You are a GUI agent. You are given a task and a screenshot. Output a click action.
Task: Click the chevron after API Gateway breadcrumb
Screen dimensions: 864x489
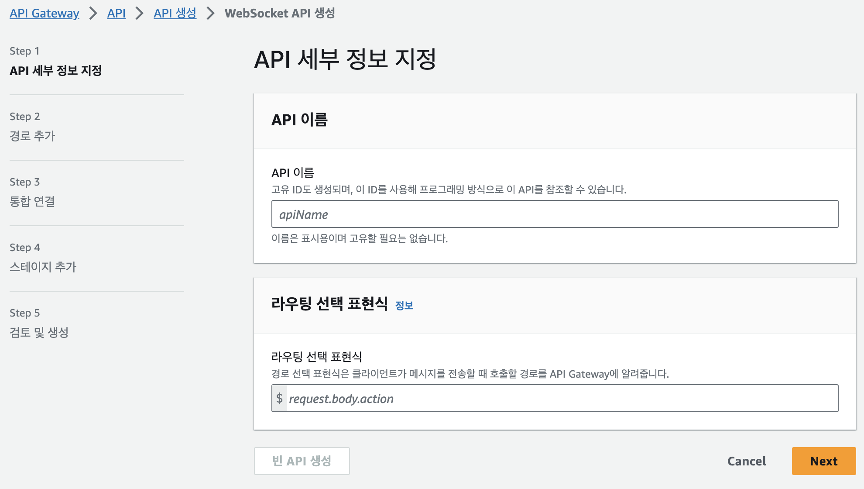tap(93, 13)
